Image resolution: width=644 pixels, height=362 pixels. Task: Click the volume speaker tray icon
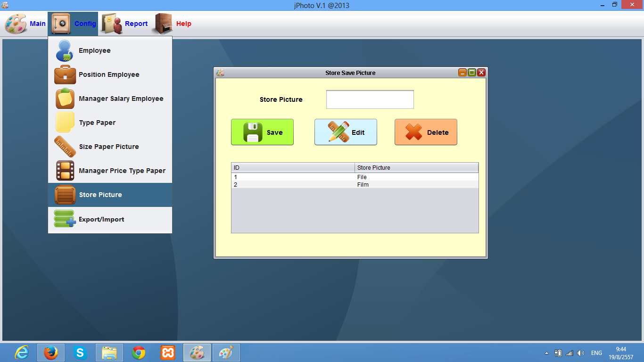pyautogui.click(x=581, y=353)
